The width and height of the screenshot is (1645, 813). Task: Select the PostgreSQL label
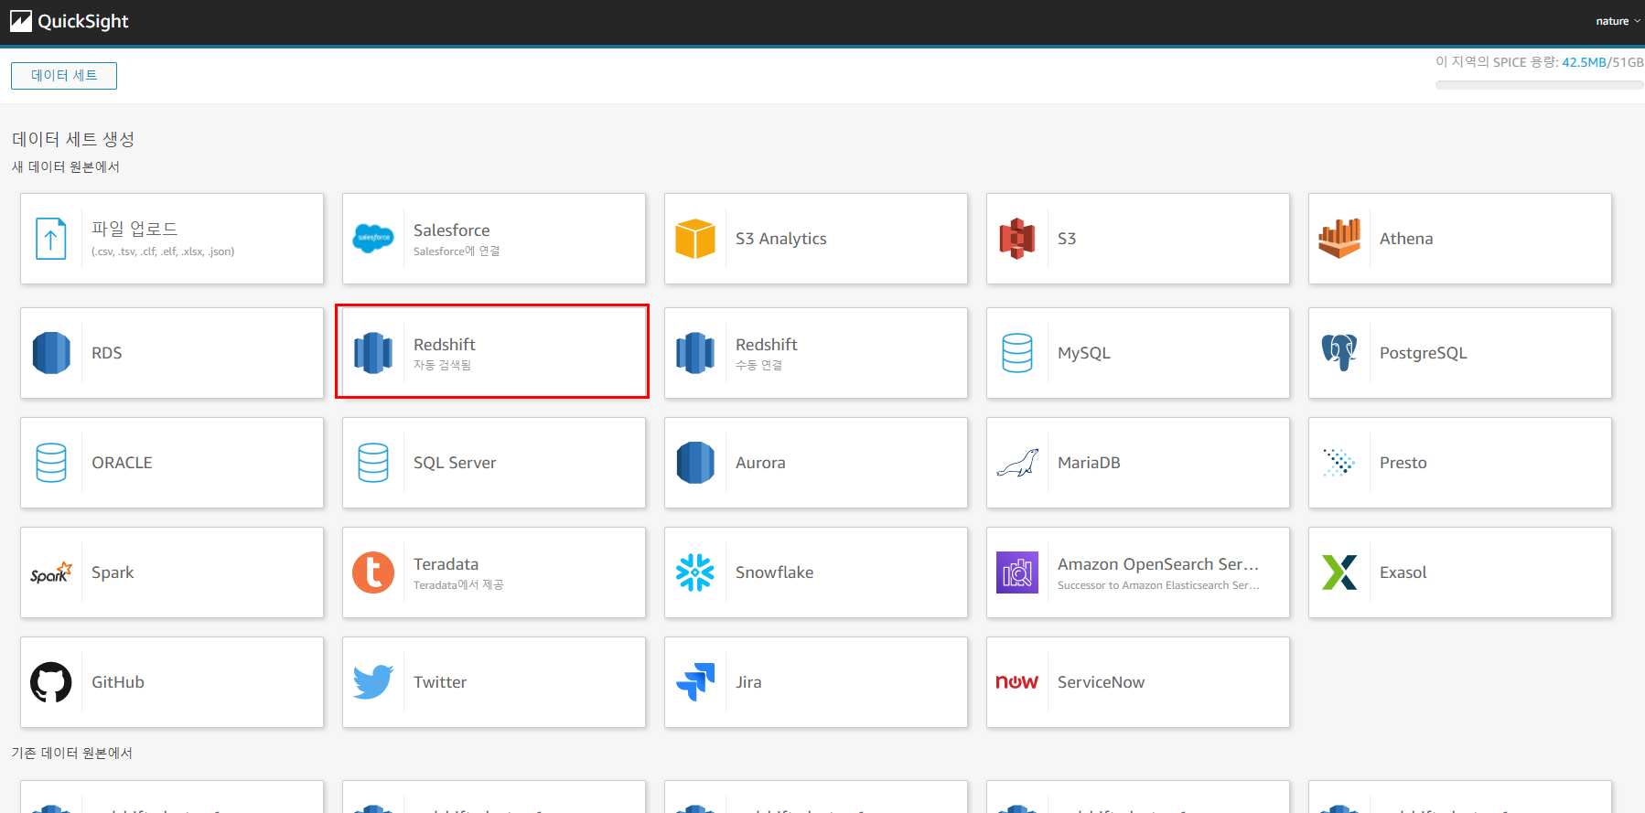coord(1424,353)
